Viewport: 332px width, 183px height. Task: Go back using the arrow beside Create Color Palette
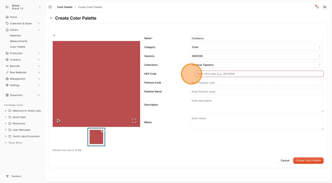(x=51, y=18)
